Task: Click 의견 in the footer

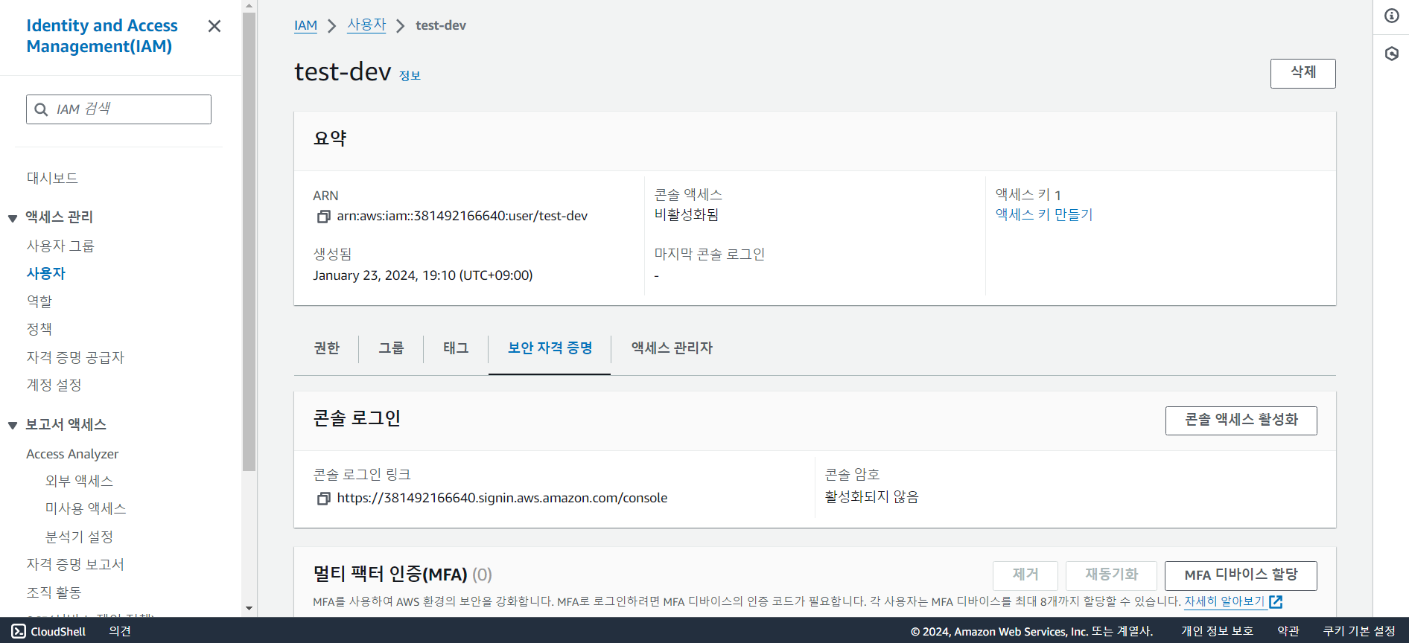Action: (120, 631)
